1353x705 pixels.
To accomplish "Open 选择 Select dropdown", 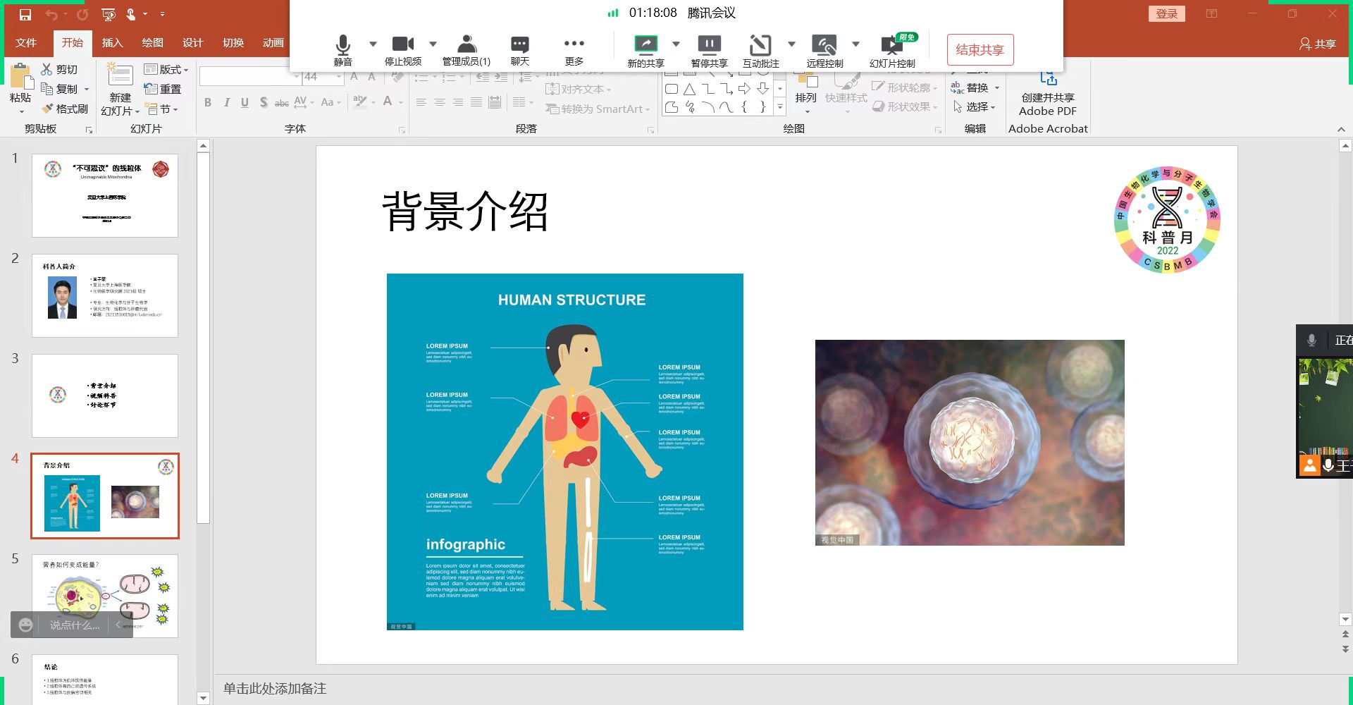I will pyautogui.click(x=974, y=106).
